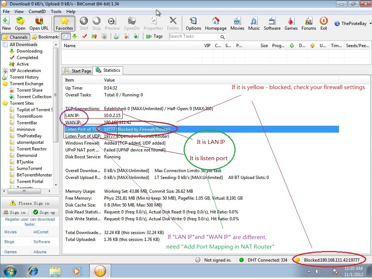This screenshot has height=279, width=372.
Task: Open the Movies toolbar icon
Action: pyautogui.click(x=237, y=24)
